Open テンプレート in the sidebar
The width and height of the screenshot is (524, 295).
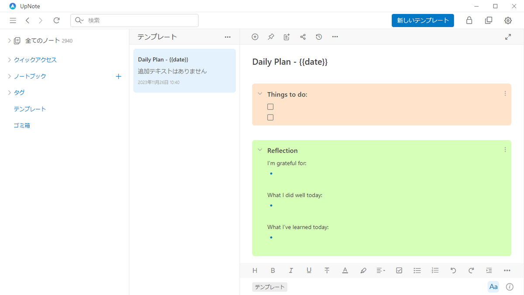(x=30, y=109)
